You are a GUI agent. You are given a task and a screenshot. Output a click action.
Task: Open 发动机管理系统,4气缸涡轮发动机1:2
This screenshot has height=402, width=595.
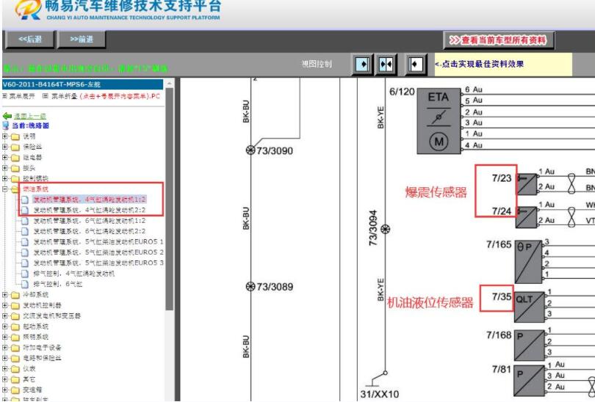[89, 200]
